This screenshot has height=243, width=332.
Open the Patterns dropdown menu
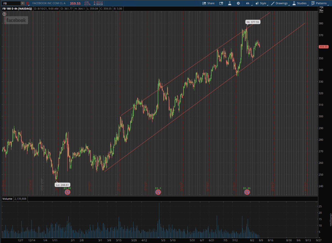tap(319, 3)
